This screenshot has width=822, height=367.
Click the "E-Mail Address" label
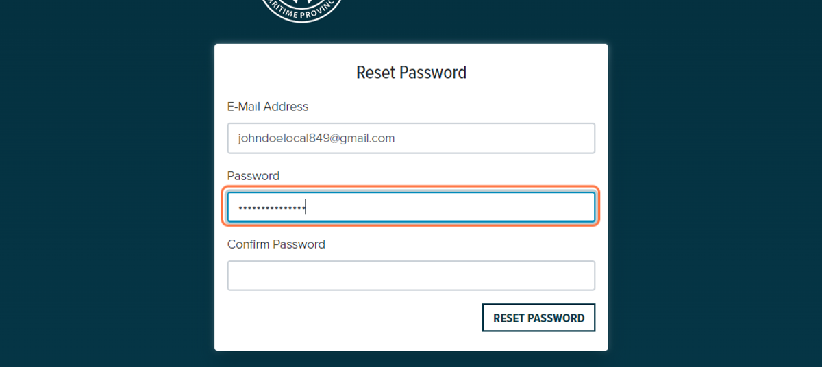click(268, 107)
